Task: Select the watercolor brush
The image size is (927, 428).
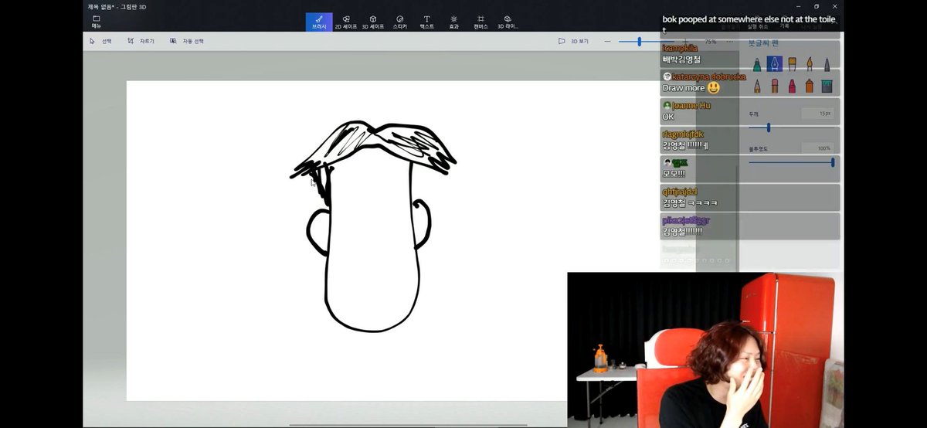Action: point(810,63)
